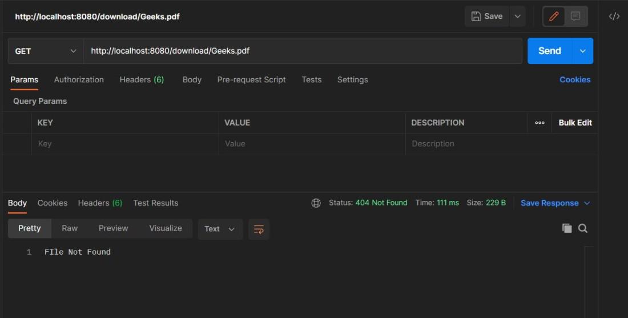Click the Key parameter input cell
Screen dimensions: 628x318
pos(125,144)
